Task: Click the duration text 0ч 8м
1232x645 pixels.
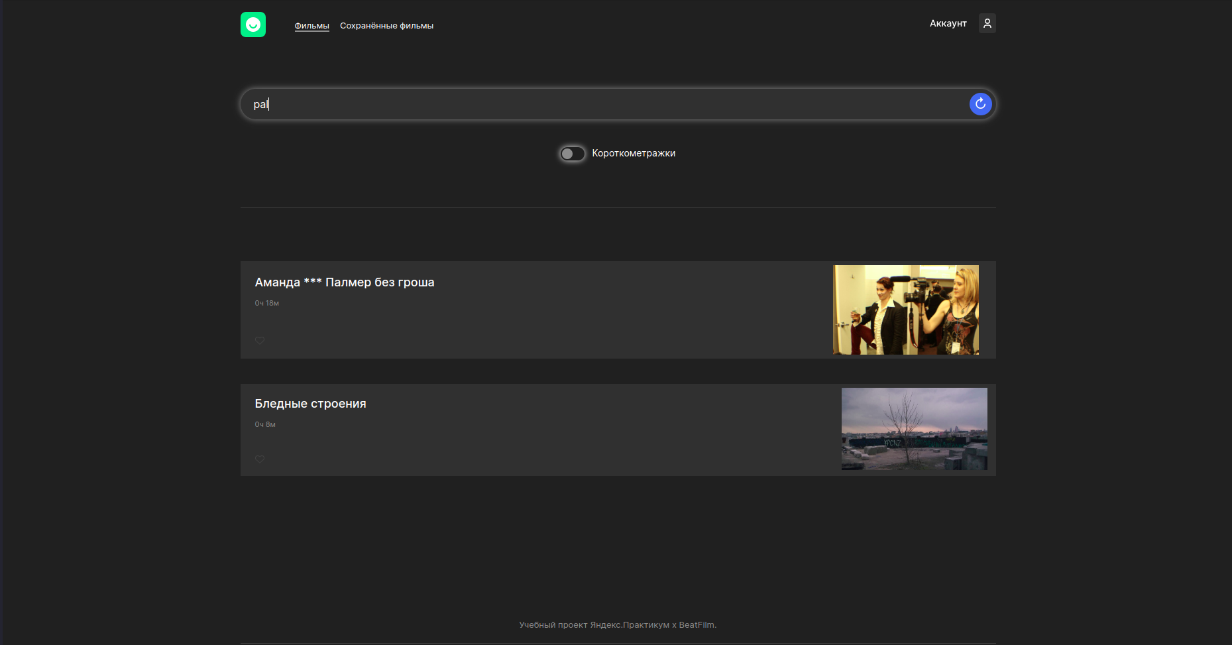Action: 265,424
